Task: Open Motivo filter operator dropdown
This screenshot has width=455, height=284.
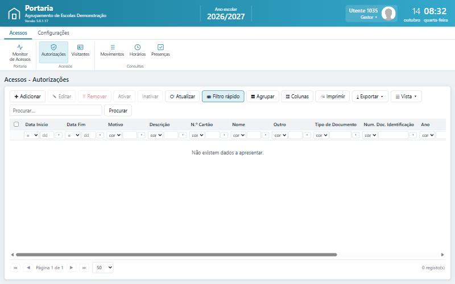Action: (x=114, y=135)
